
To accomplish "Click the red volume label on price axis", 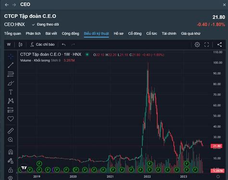I will [217, 171].
